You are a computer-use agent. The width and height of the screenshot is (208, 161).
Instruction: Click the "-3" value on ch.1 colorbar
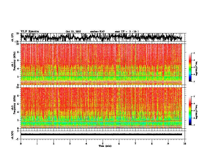(194, 53)
